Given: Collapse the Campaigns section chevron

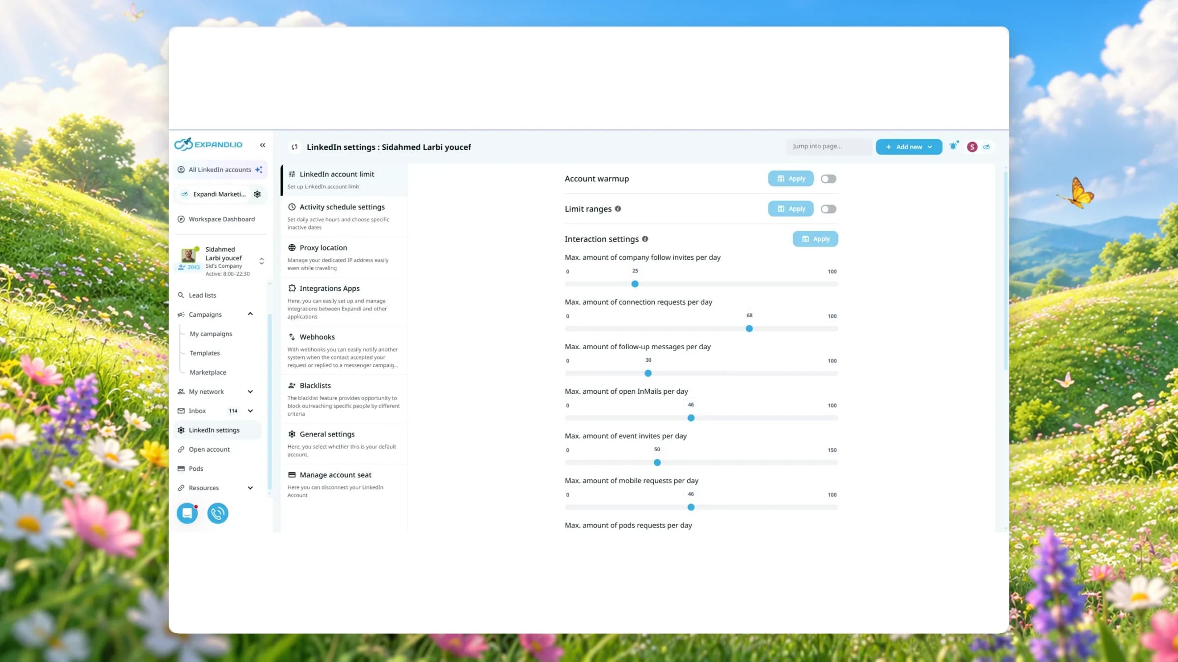Looking at the screenshot, I should pyautogui.click(x=250, y=314).
